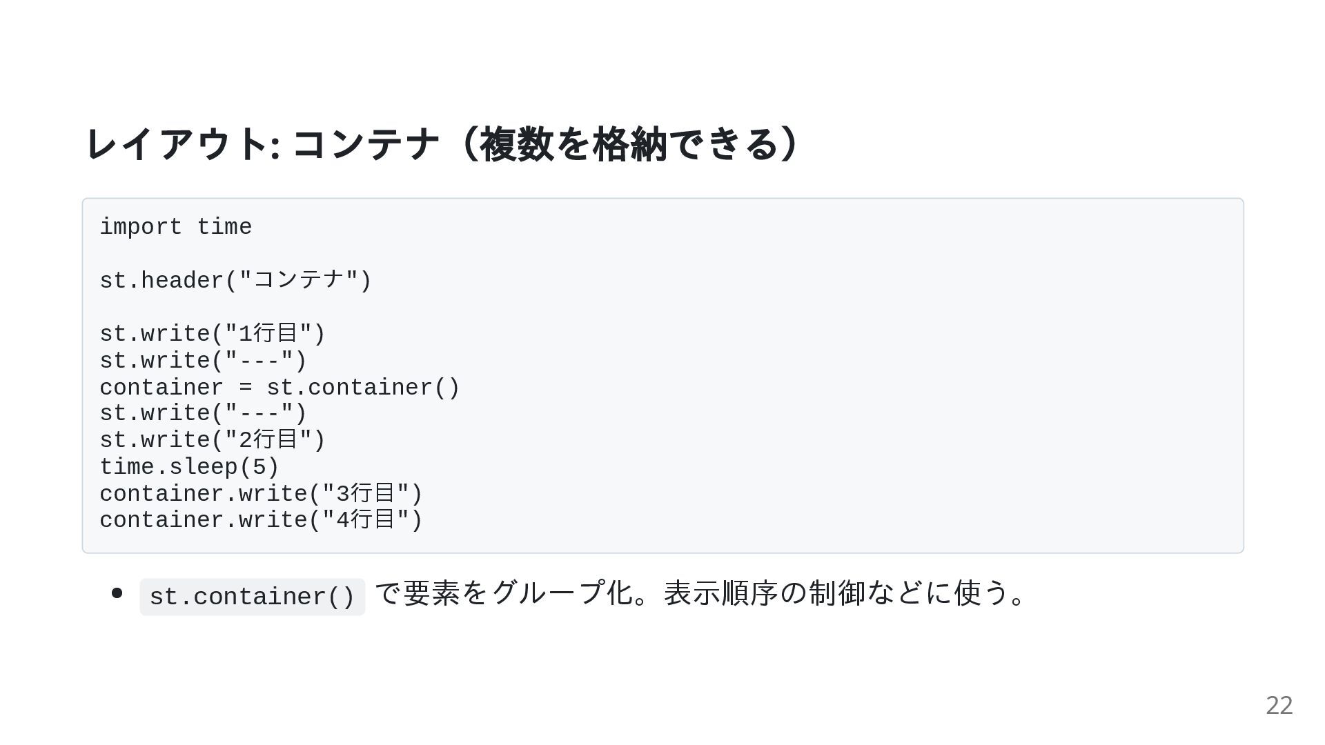Image resolution: width=1325 pixels, height=745 pixels.
Task: Click the st.write("1行目") code line
Action: point(212,334)
